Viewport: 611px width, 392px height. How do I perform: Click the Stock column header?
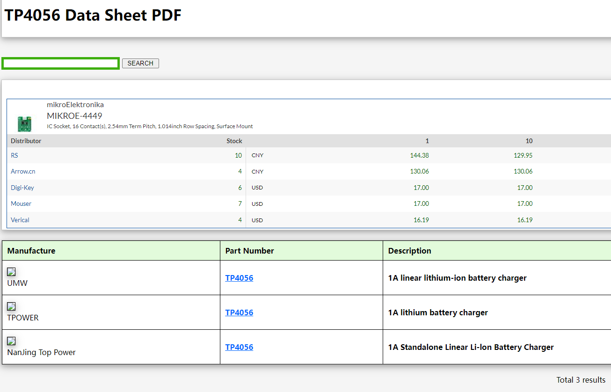click(x=234, y=141)
